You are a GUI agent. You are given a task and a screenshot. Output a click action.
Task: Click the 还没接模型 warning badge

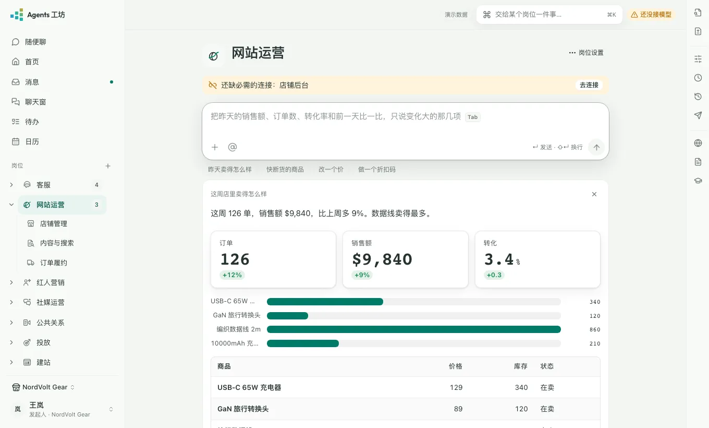click(651, 15)
